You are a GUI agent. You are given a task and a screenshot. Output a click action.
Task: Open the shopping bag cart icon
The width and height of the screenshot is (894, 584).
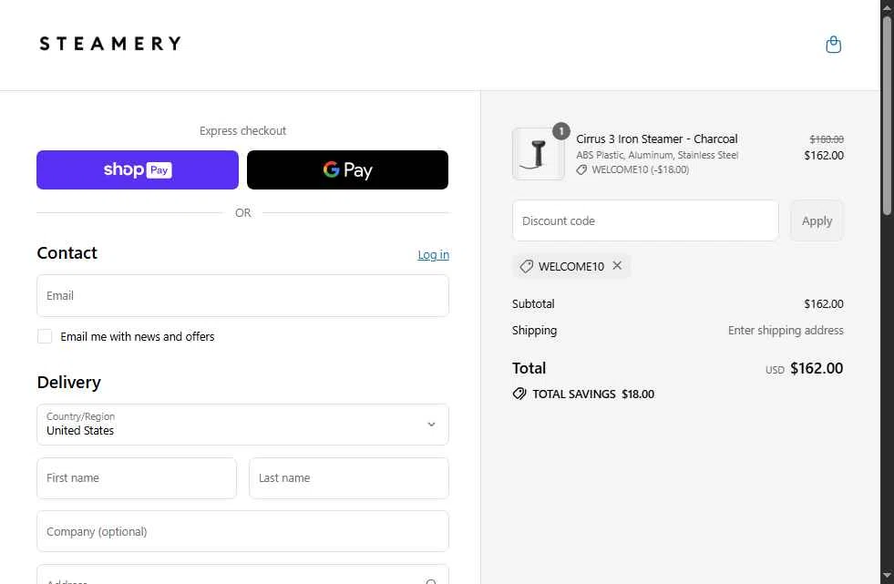(833, 44)
